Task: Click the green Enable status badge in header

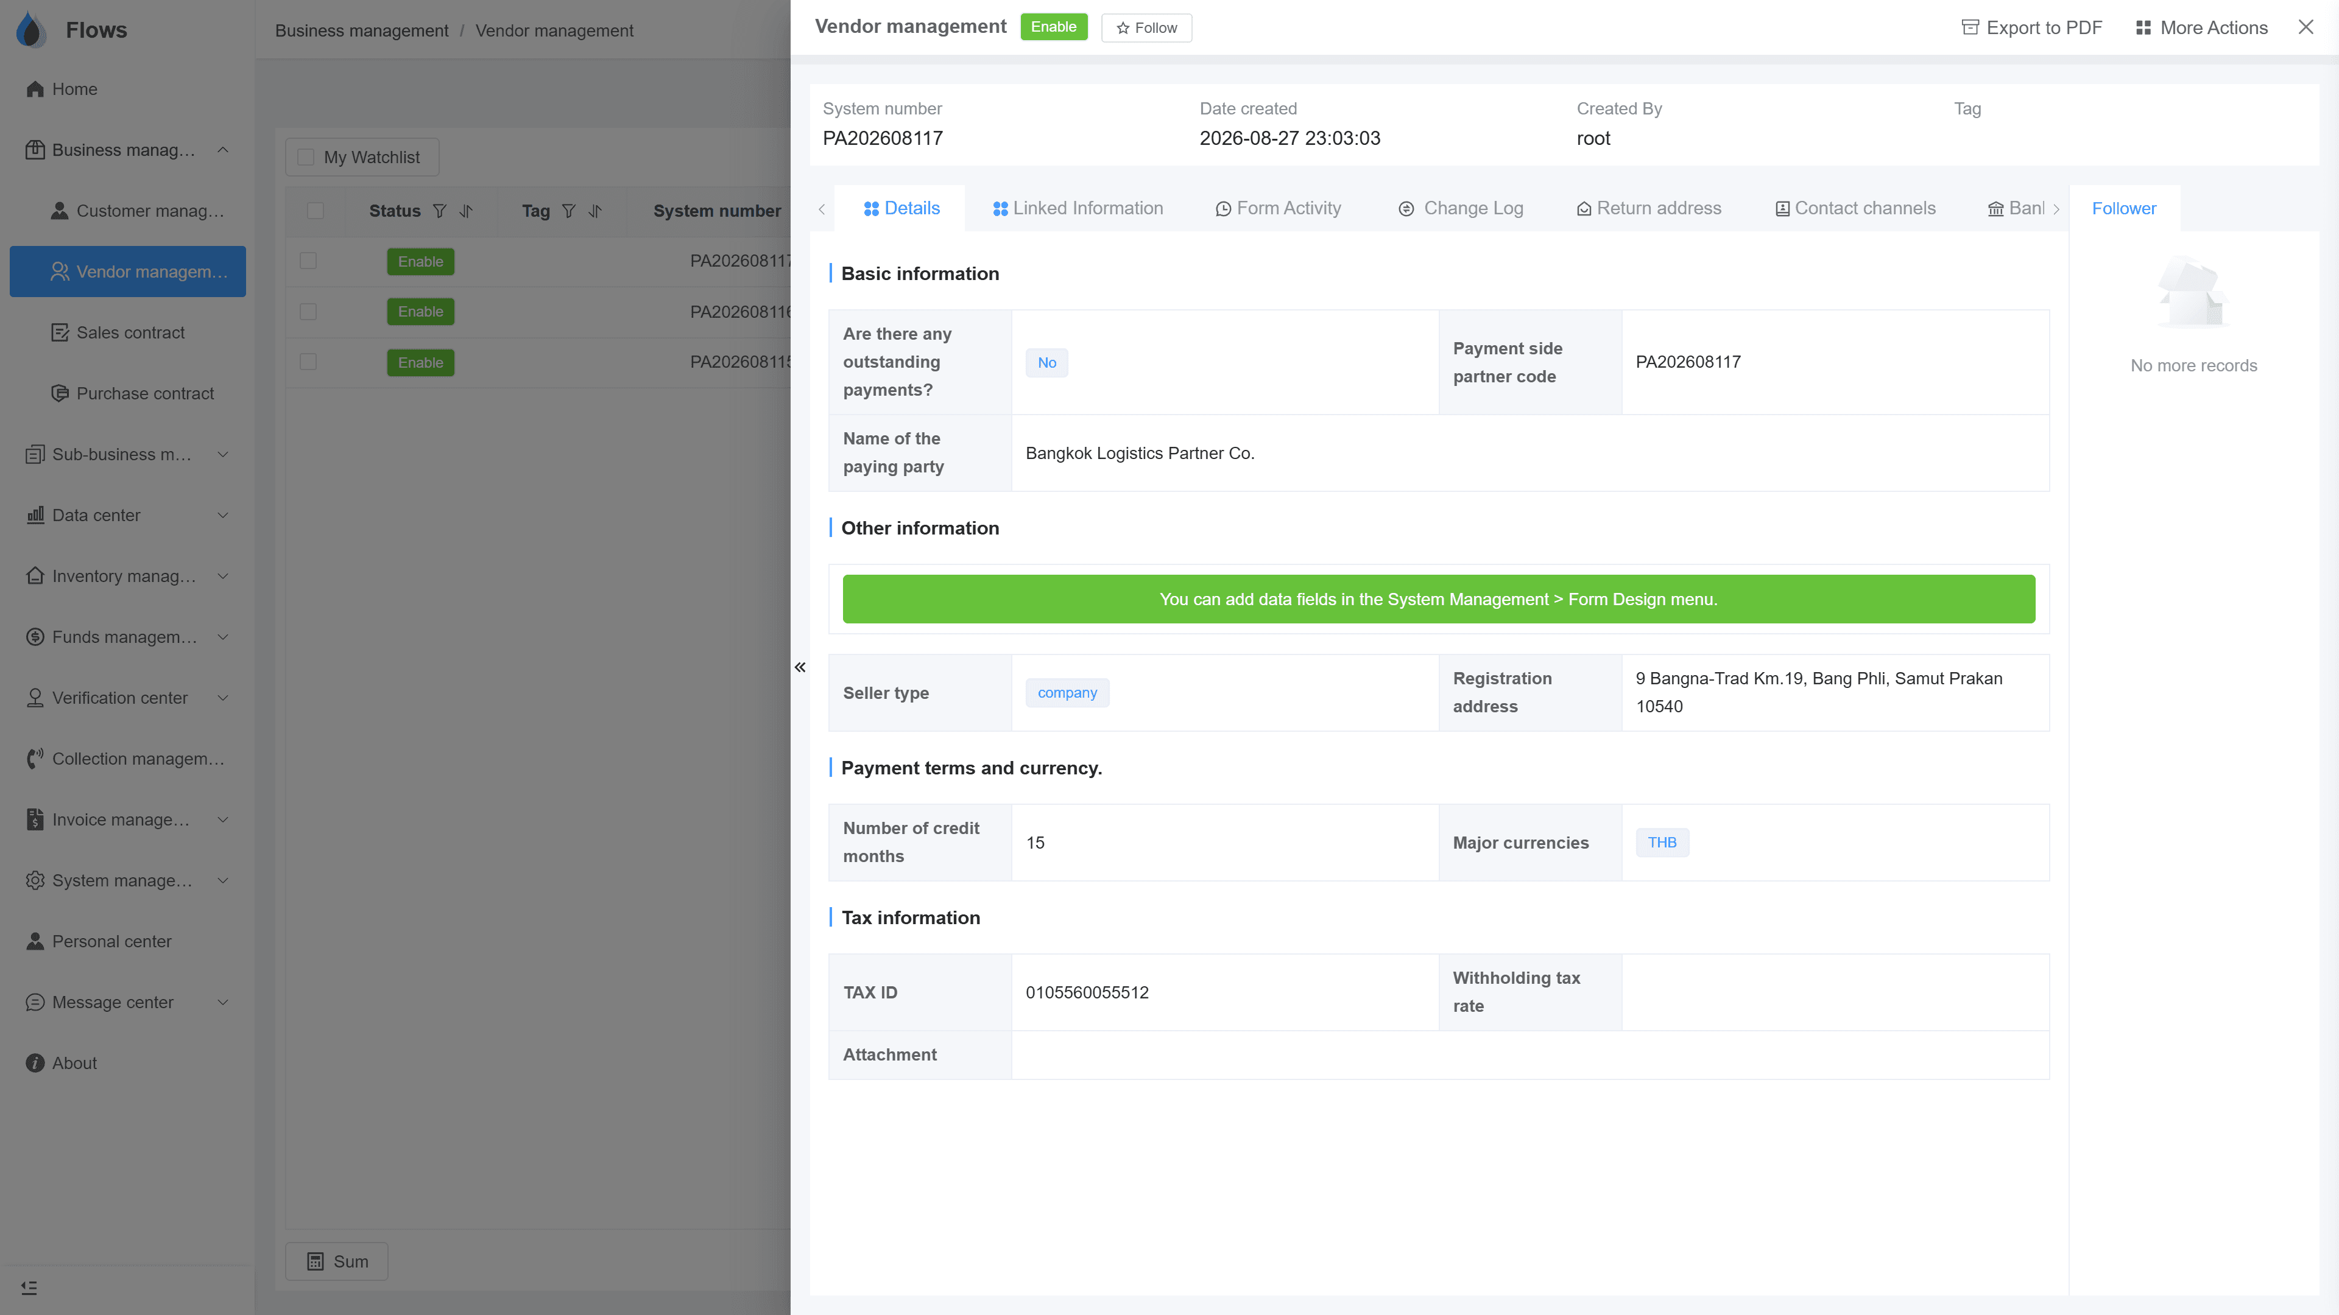Action: pos(1053,26)
